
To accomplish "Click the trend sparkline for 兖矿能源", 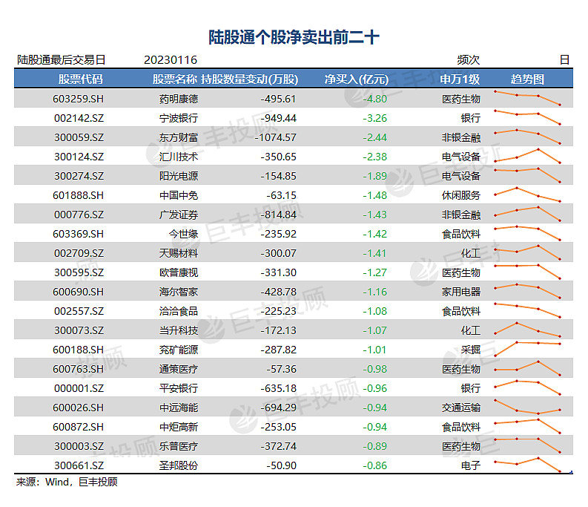I will tap(528, 348).
